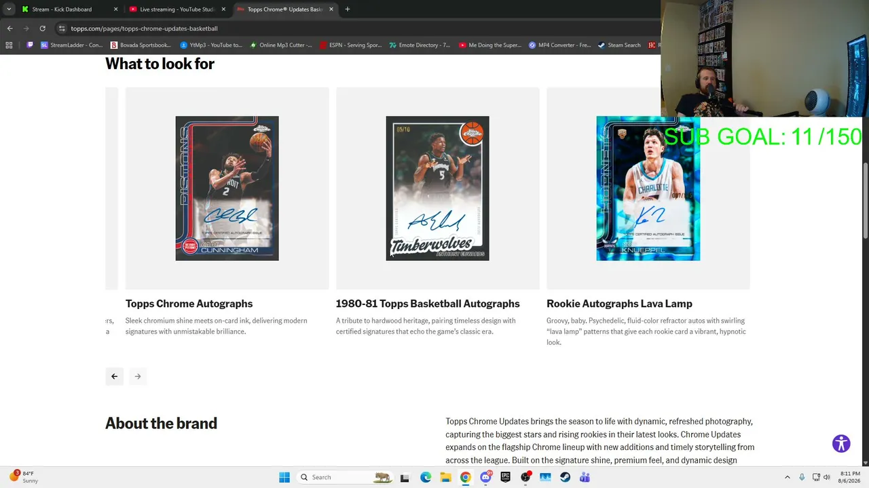This screenshot has width=869, height=488.
Task: Open OBS Studio from the taskbar
Action: (x=525, y=477)
